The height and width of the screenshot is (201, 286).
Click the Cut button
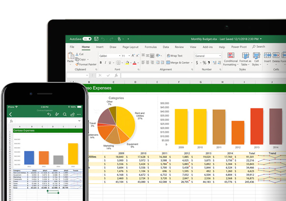click(80, 54)
